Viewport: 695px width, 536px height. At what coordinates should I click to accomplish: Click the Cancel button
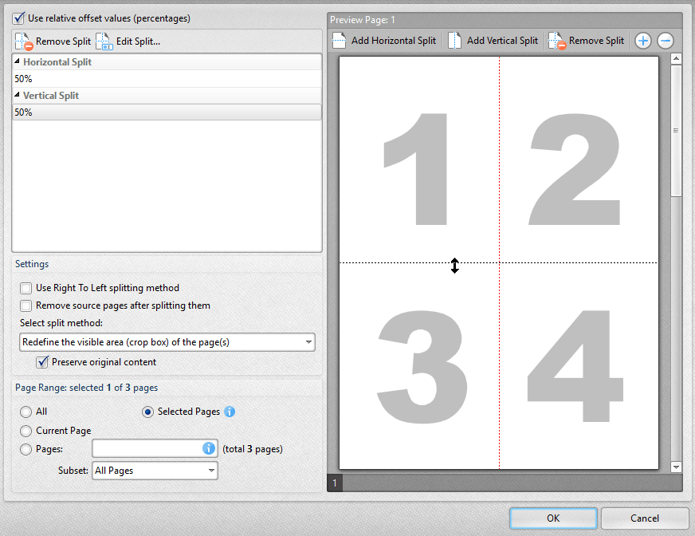coord(645,518)
